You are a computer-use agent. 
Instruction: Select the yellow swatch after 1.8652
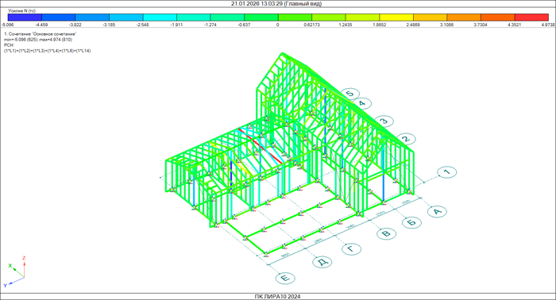[x=396, y=17]
